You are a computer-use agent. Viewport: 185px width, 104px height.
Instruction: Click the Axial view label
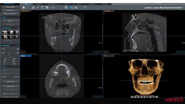coord(23,56)
